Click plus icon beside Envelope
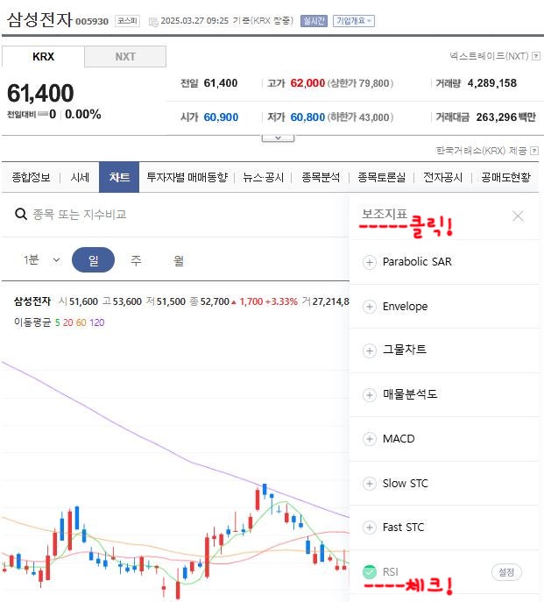This screenshot has height=602, width=544. click(369, 307)
